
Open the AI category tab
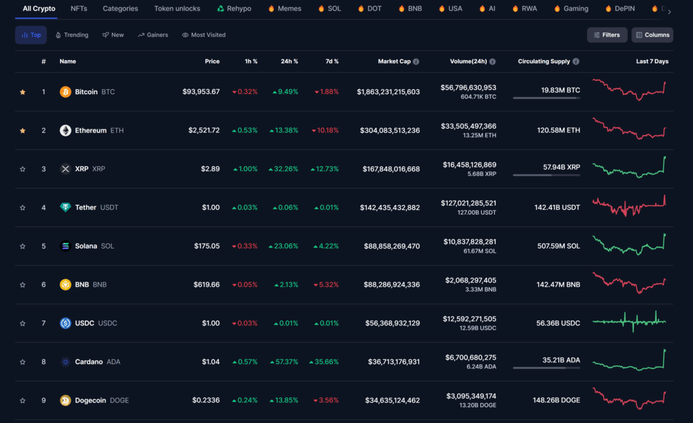pyautogui.click(x=487, y=8)
